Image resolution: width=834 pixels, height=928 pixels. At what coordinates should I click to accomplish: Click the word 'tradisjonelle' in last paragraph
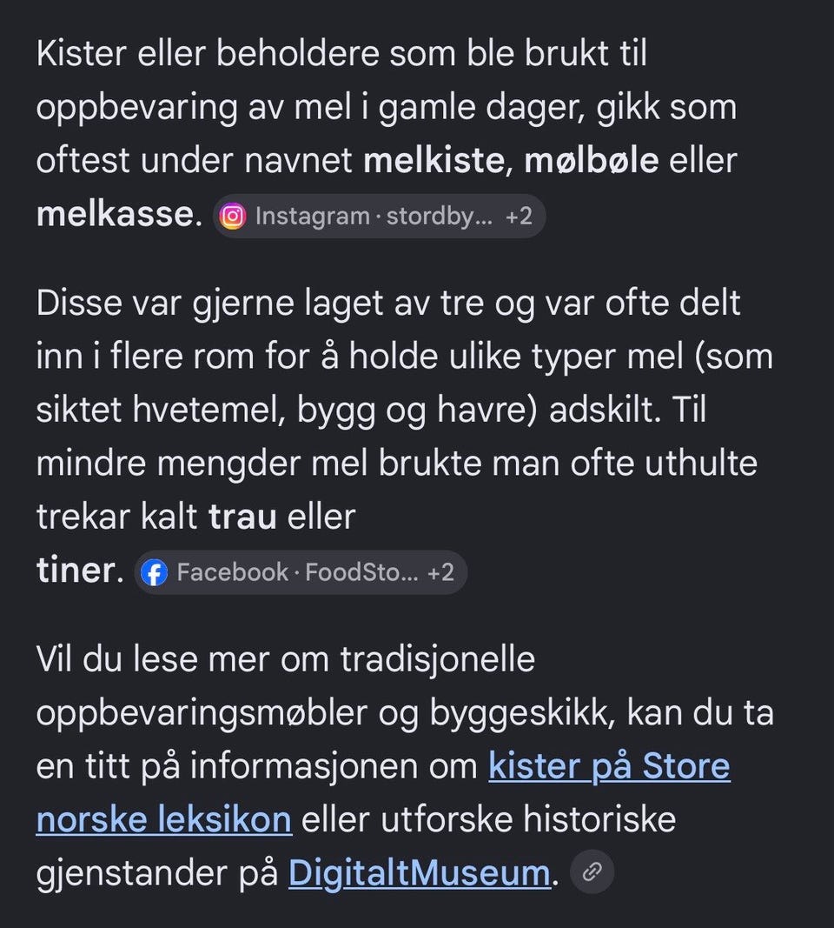tap(438, 659)
